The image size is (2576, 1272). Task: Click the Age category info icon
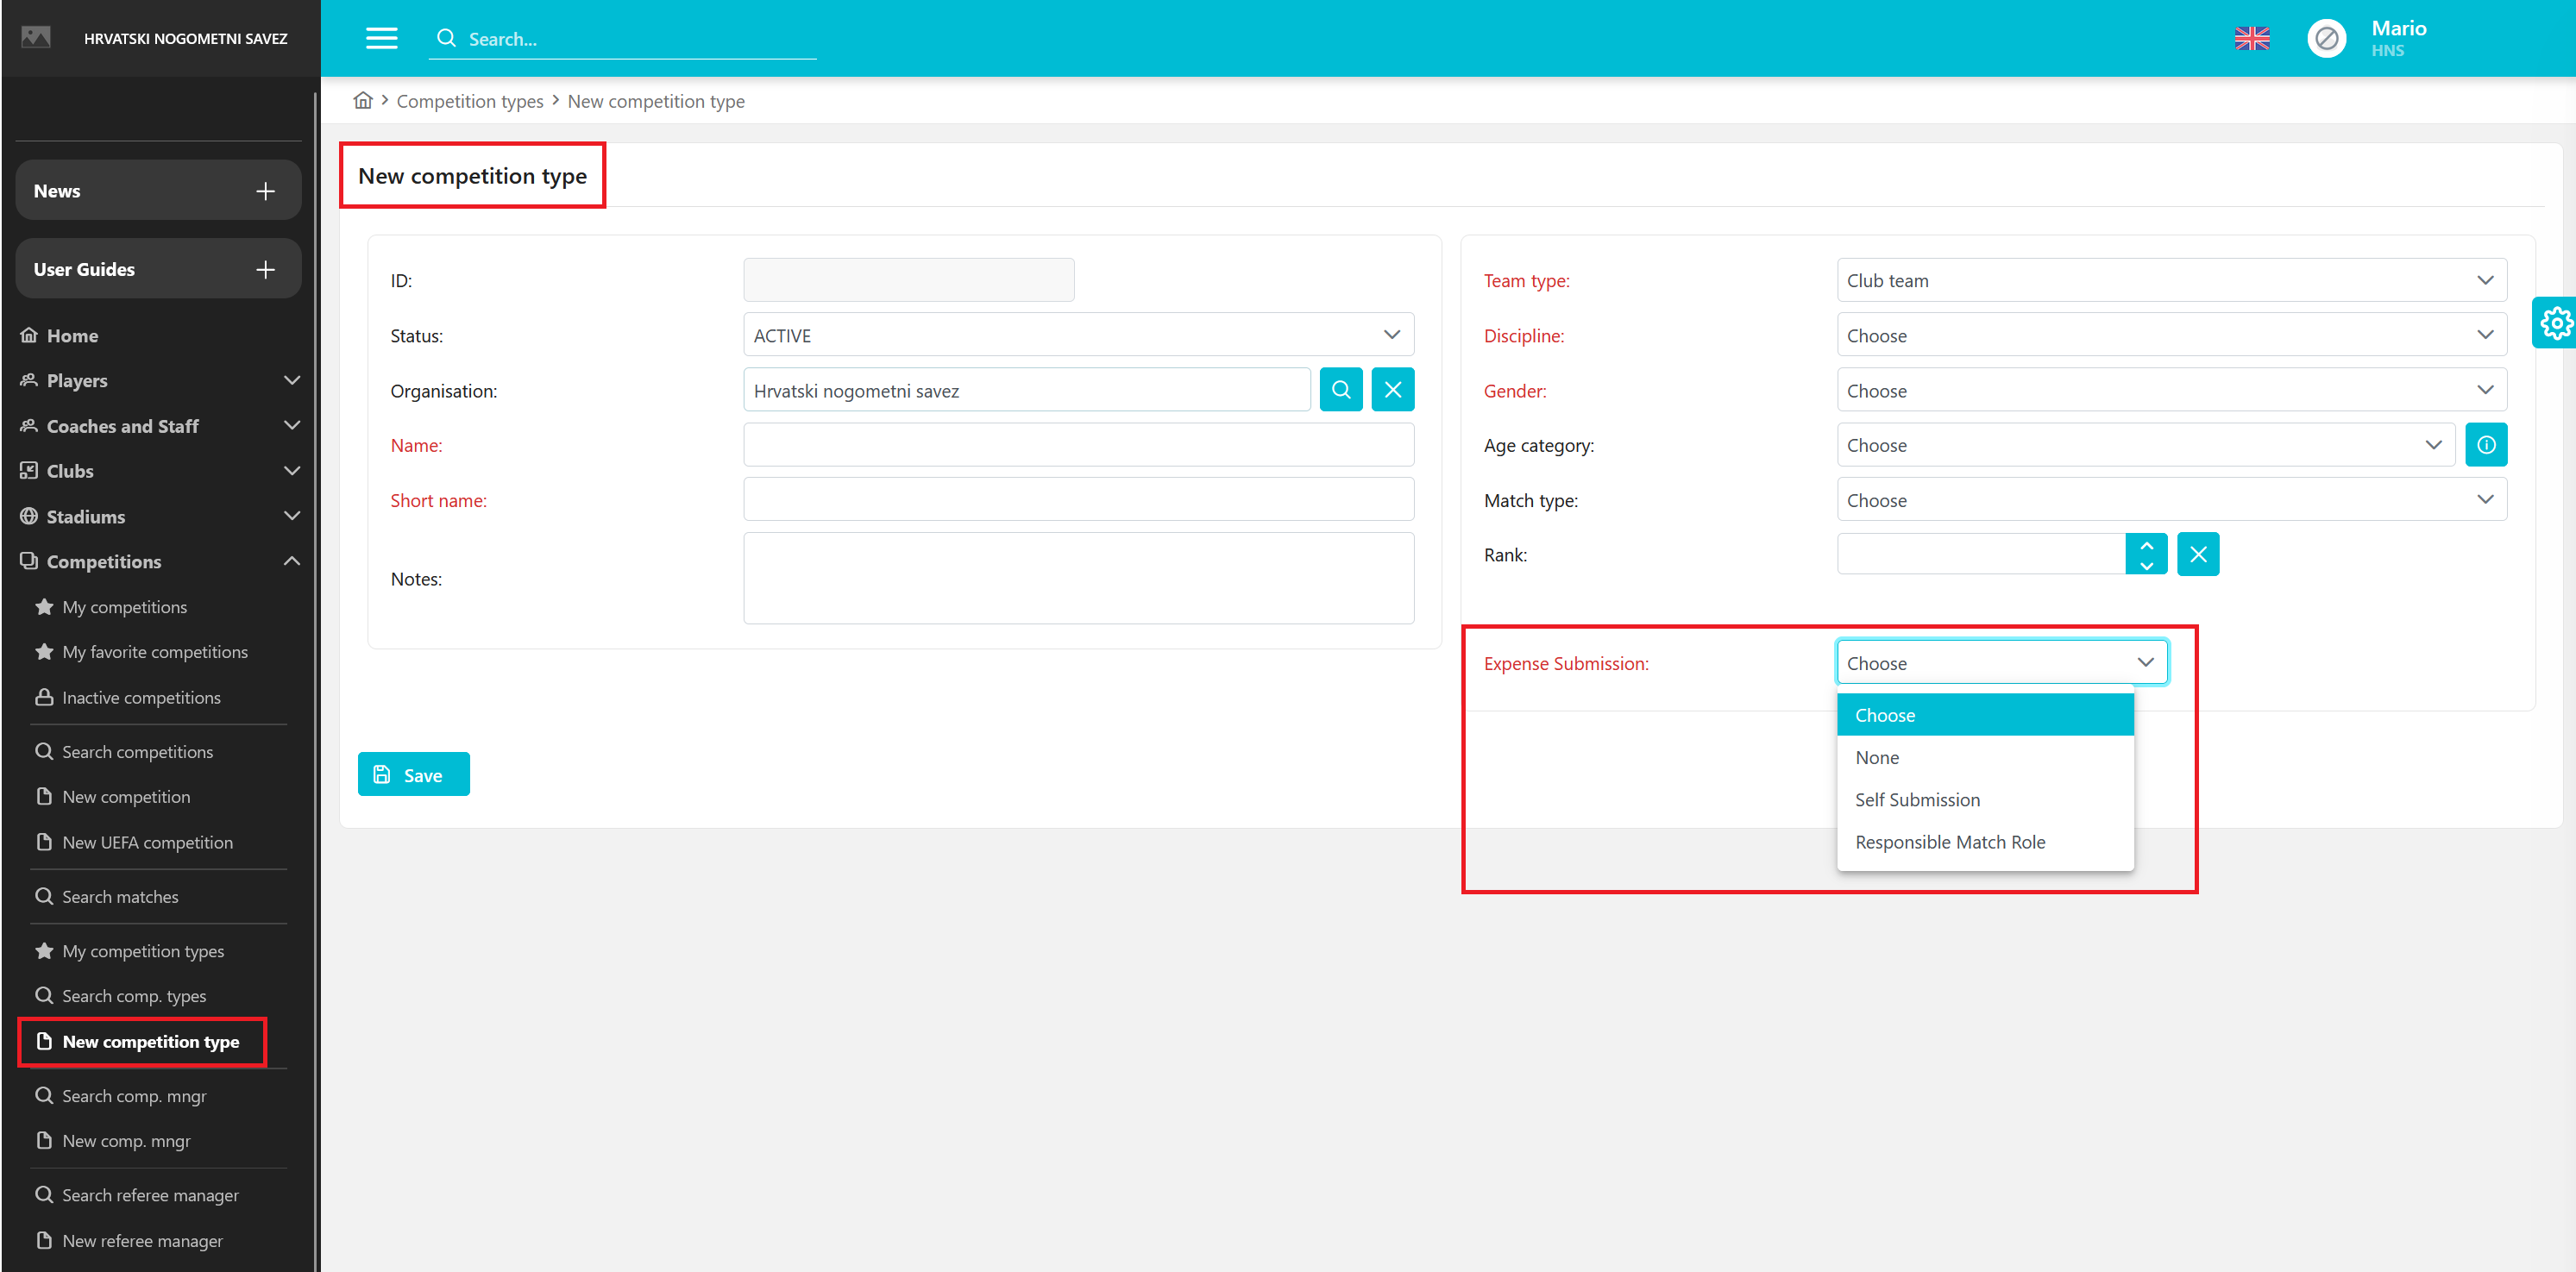pyautogui.click(x=2485, y=445)
